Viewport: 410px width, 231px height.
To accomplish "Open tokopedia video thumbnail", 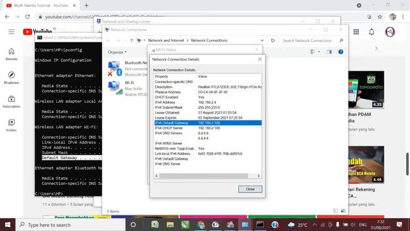I will pyautogui.click(x=366, y=90).
